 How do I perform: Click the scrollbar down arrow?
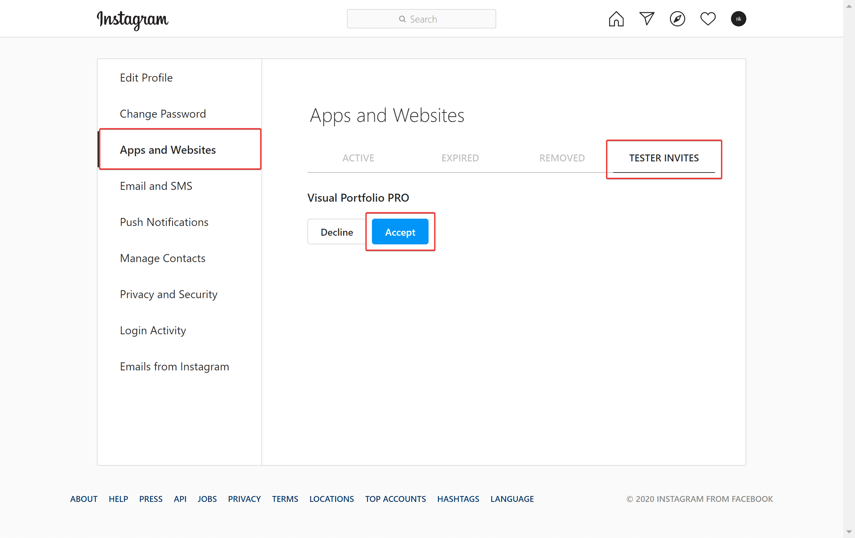point(849,532)
